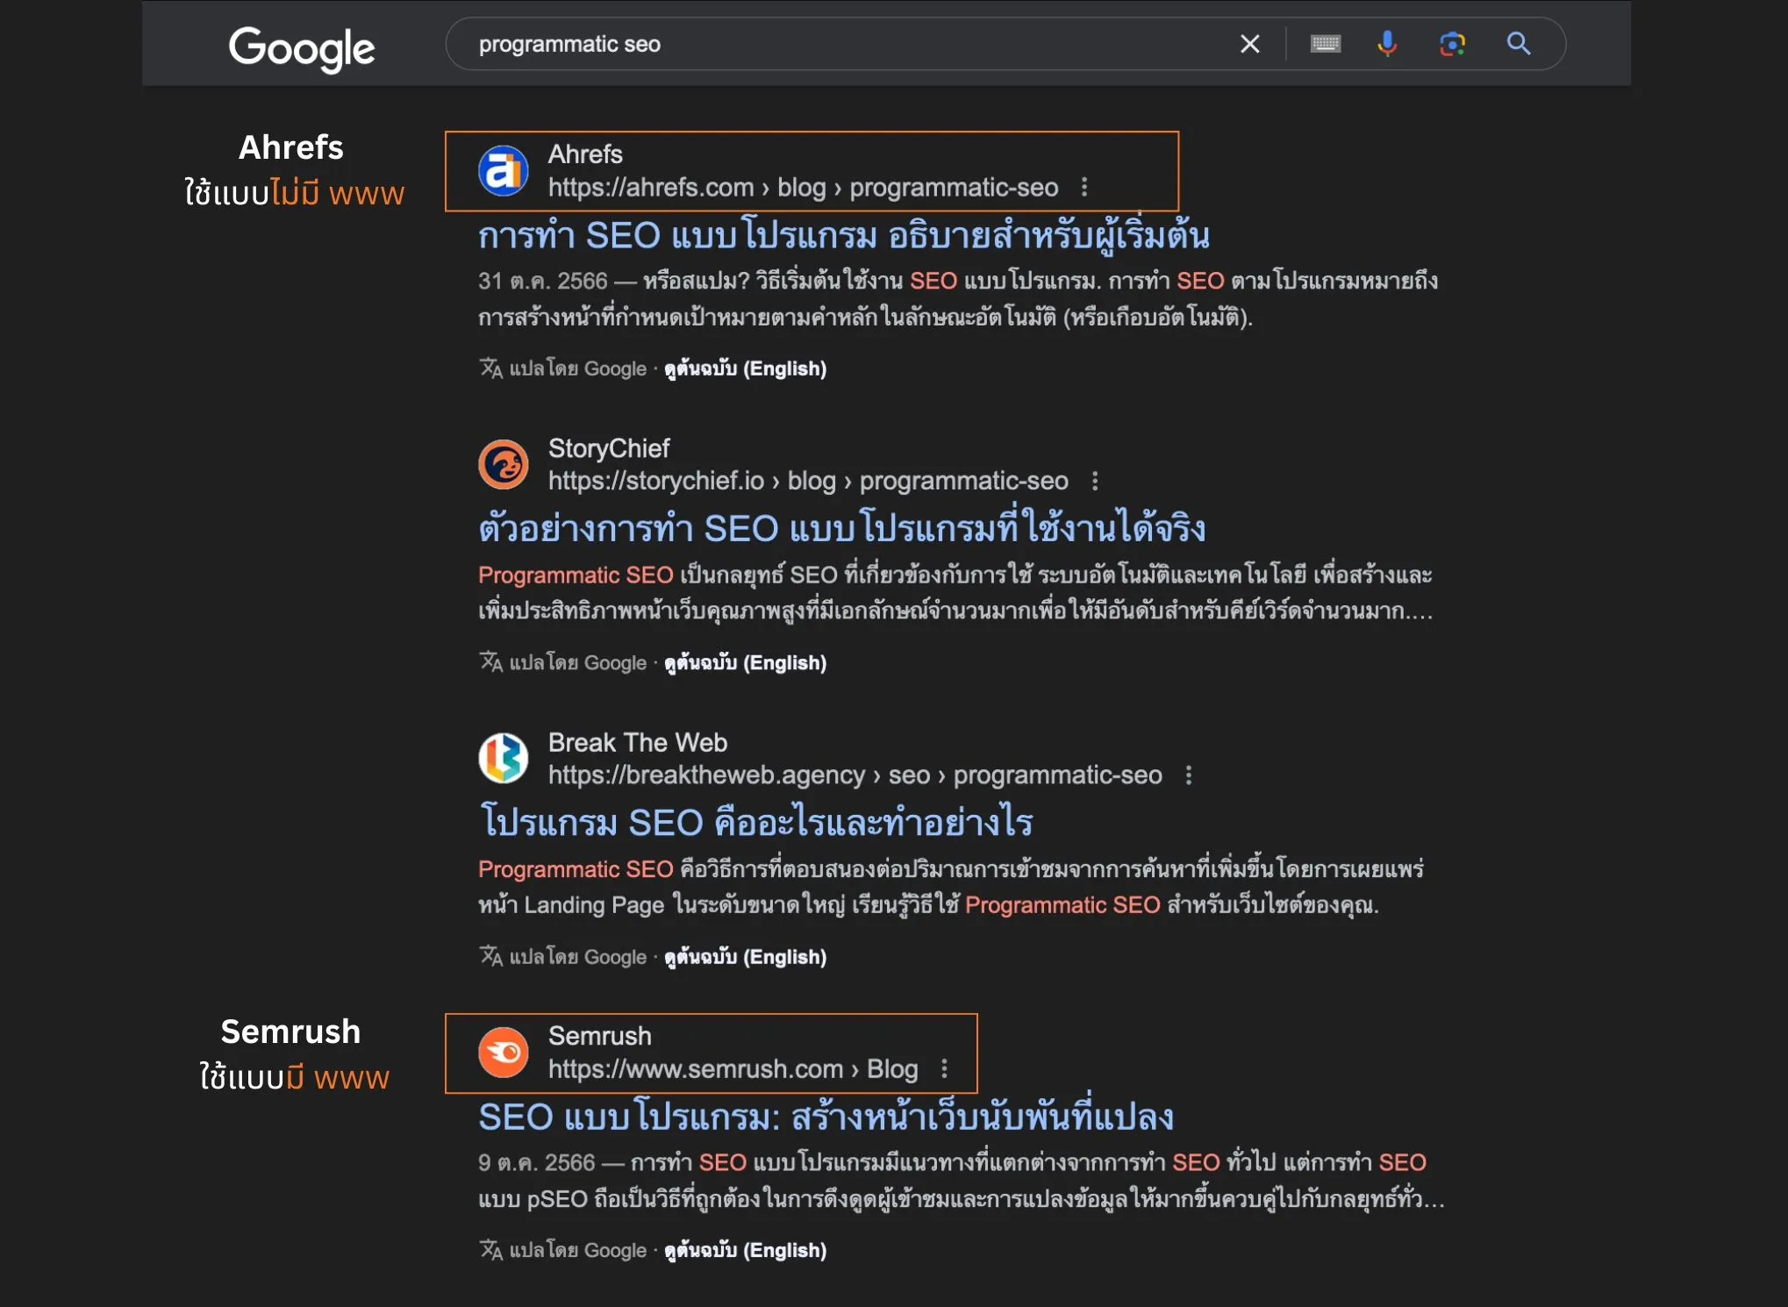The height and width of the screenshot is (1307, 1788).
Task: Click the Ahrefs site name text
Action: point(585,154)
